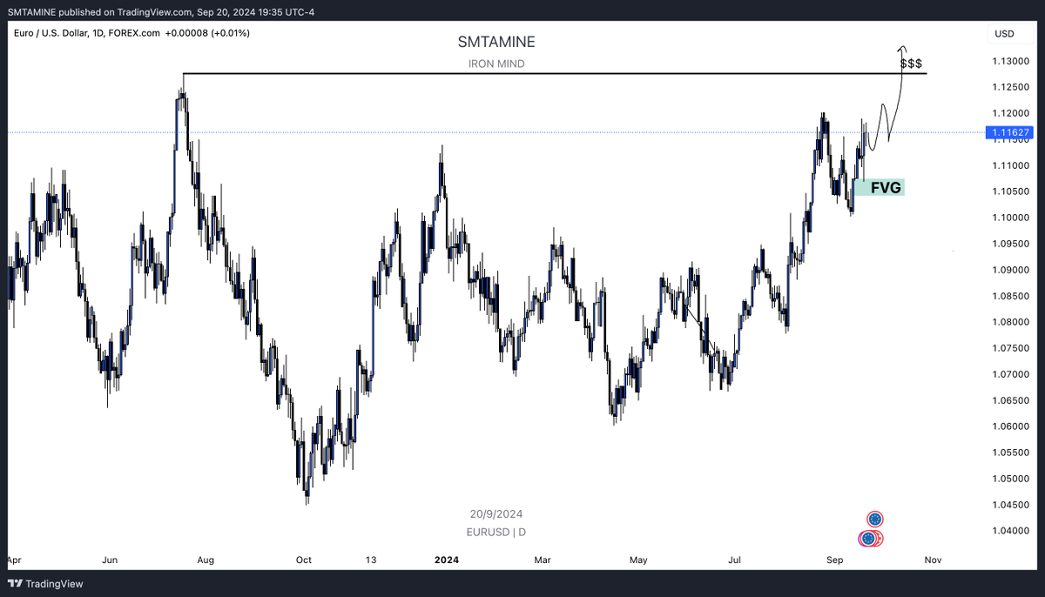Click the +0.00008 (+0.01%) change value
The height and width of the screenshot is (597, 1045).
click(x=206, y=33)
